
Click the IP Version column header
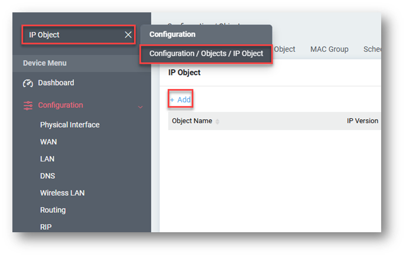click(x=362, y=121)
